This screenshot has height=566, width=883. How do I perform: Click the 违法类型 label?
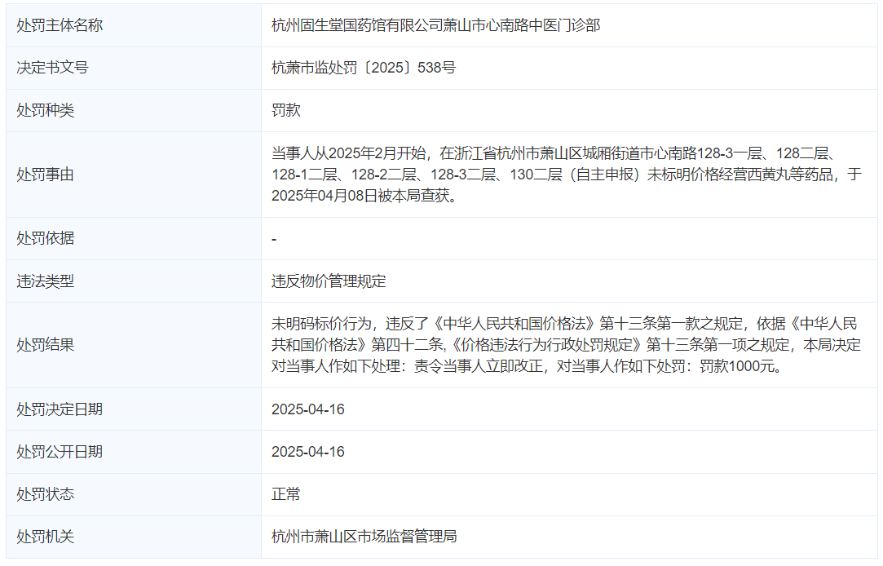[x=45, y=281]
